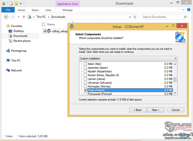Click the This PC icon in navigation pane
Viewport: 193px width, 141px height.
coord(8,61)
